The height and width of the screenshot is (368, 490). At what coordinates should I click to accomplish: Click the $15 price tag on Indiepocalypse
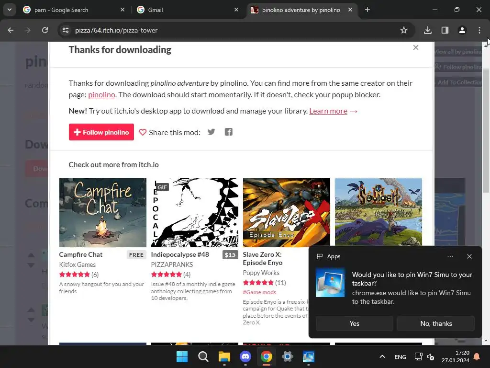[x=230, y=255]
